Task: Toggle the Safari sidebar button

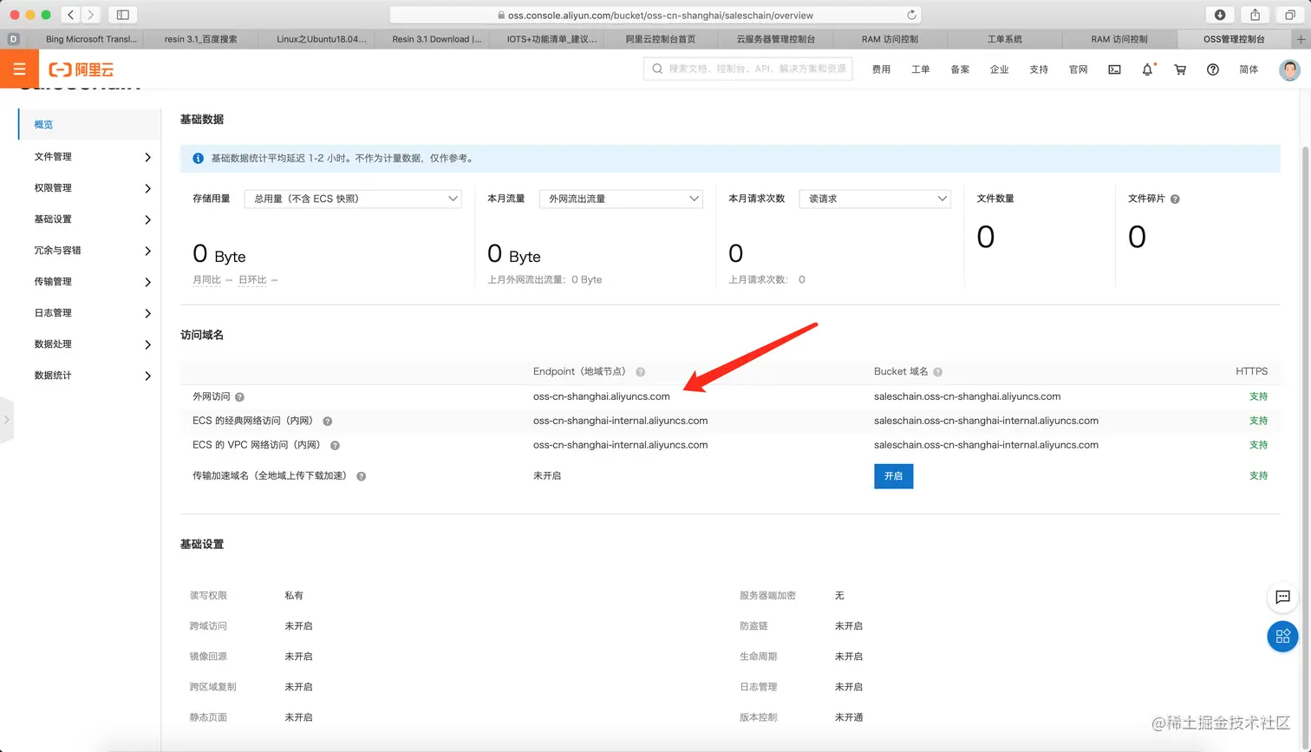Action: (123, 15)
